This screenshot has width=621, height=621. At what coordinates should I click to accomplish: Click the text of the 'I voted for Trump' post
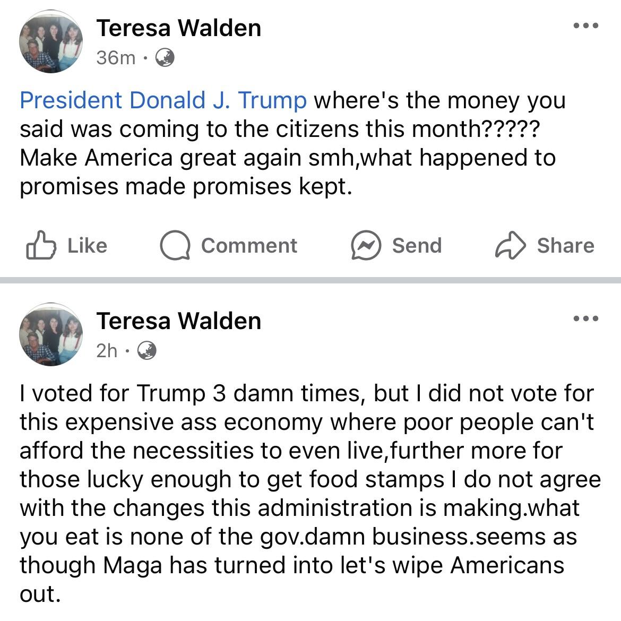coord(310,494)
